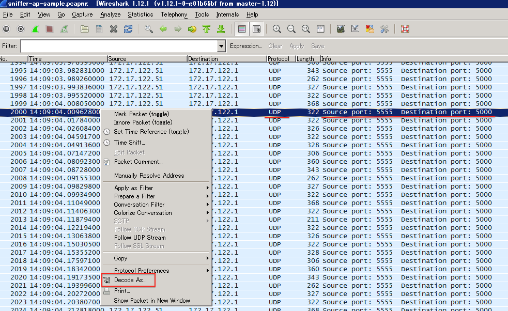
Task: Choose Time Shift... from context menu
Action: pyautogui.click(x=129, y=143)
